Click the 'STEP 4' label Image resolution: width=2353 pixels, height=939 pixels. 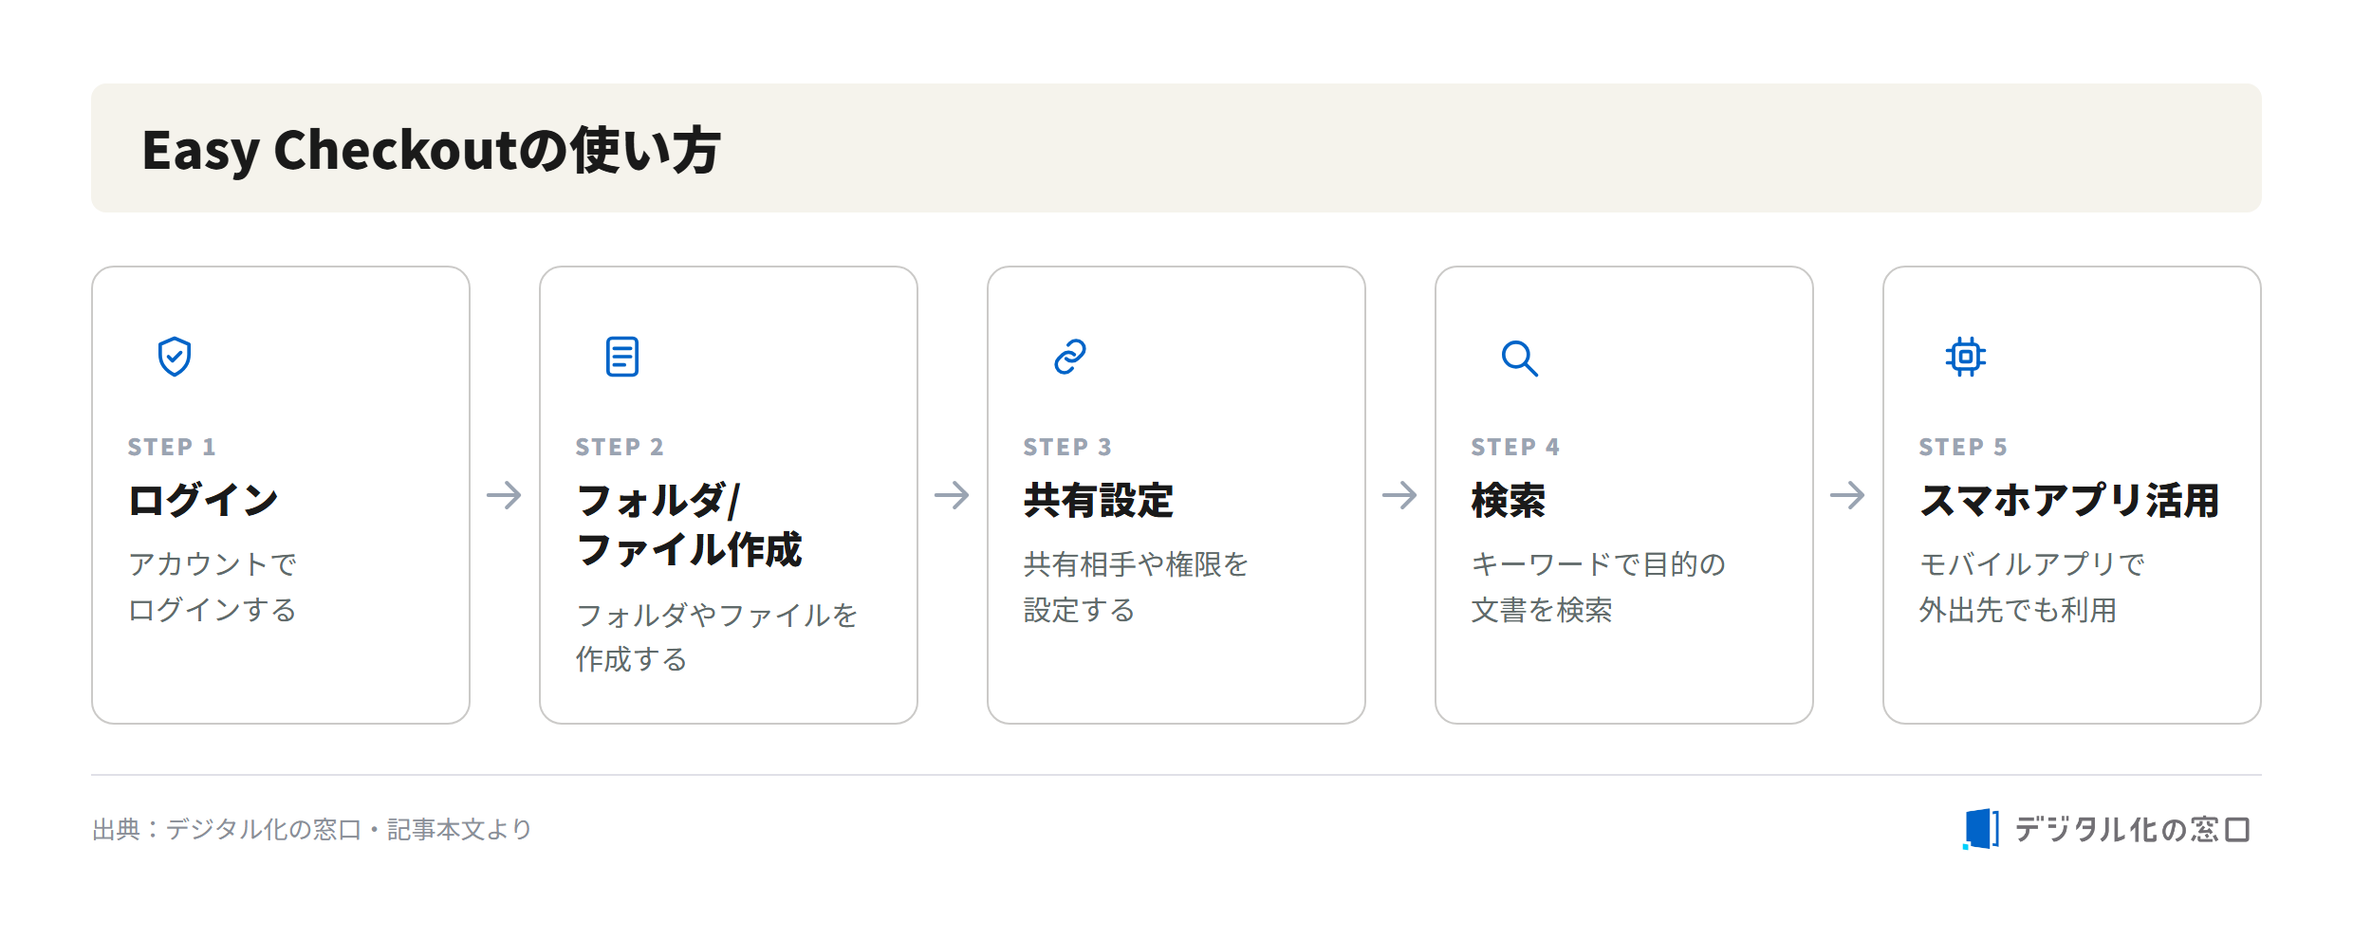point(1515,447)
